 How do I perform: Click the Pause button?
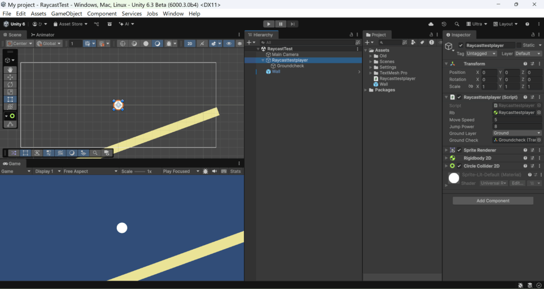[x=281, y=24]
